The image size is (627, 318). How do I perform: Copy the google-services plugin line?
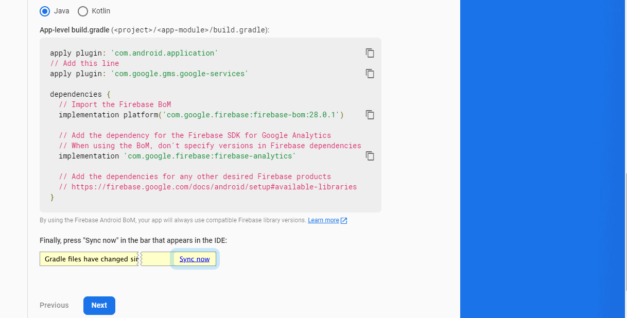click(x=370, y=74)
